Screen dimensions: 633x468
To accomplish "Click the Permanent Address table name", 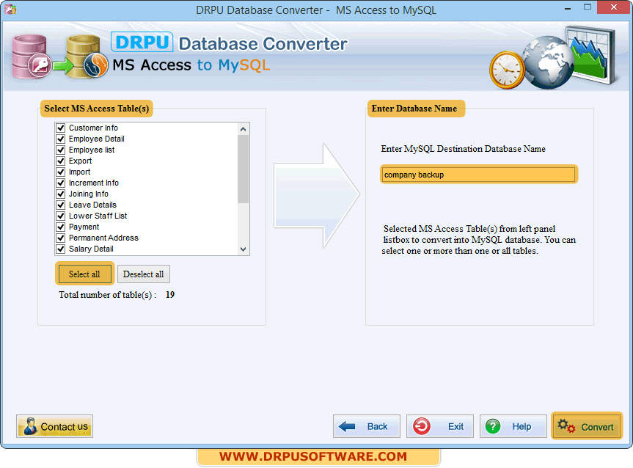I will click(103, 238).
